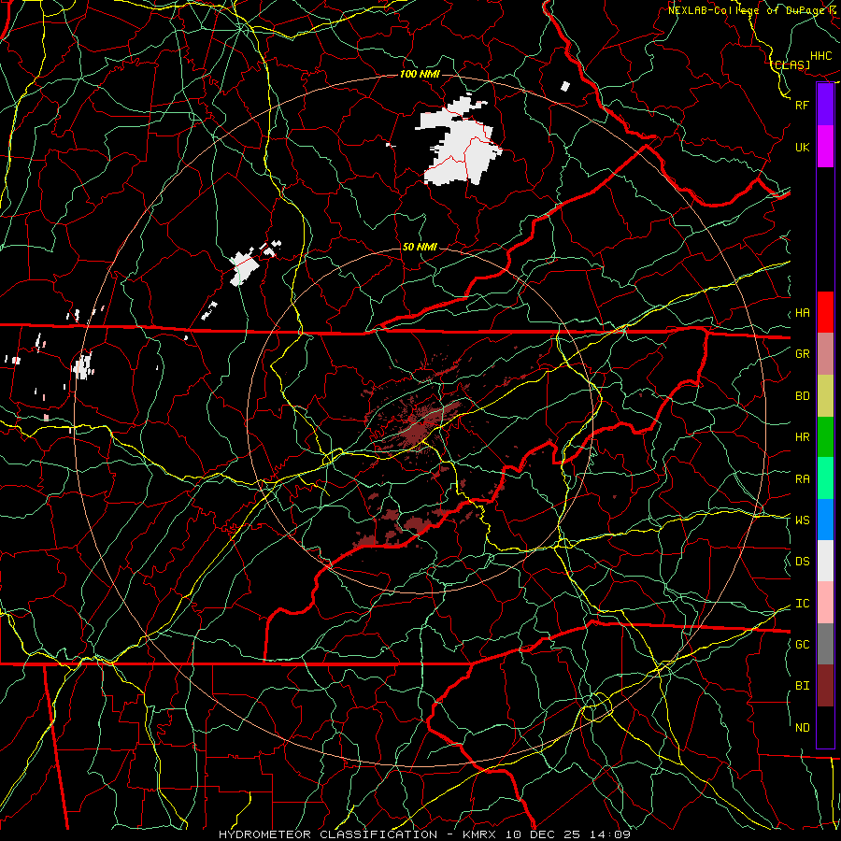Click the red HA legend color swatch
This screenshot has width=841, height=841.
point(825,312)
